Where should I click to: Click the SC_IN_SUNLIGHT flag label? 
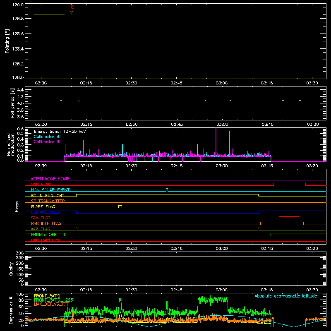pos(48,195)
